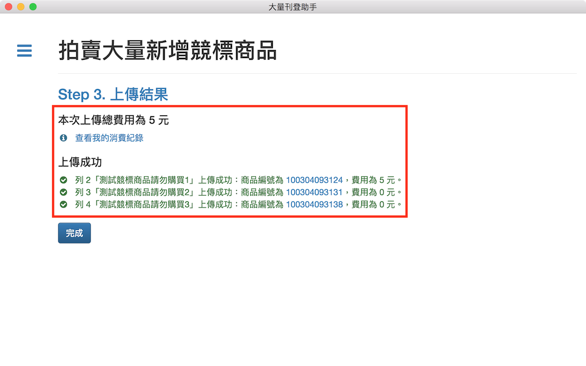Screen dimensions: 586x366
Task: Click the 大量刊登助手 title bar text
Action: pos(292,7)
